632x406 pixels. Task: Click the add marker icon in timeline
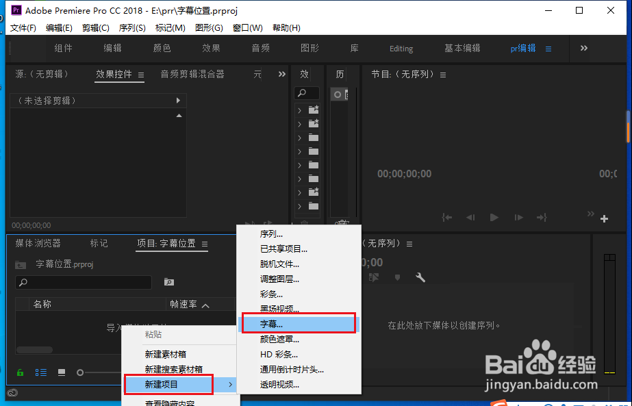(397, 277)
